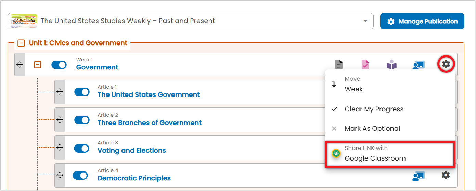Collapse the Week 1 Government articles
476x191 pixels.
tap(38, 65)
